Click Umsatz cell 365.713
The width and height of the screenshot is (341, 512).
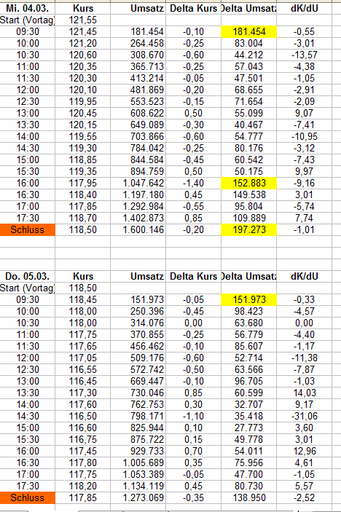tap(147, 66)
